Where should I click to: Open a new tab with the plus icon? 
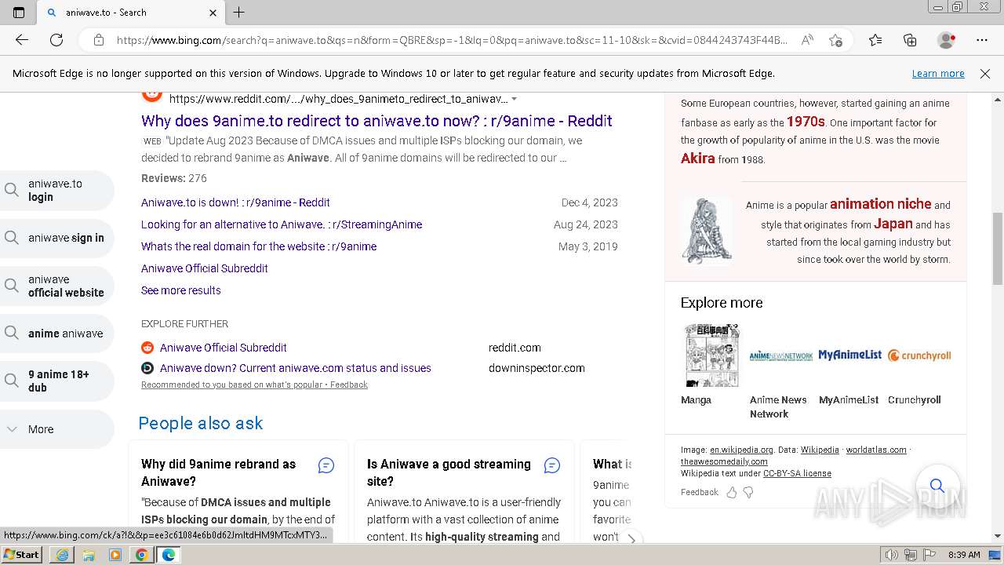tap(239, 13)
